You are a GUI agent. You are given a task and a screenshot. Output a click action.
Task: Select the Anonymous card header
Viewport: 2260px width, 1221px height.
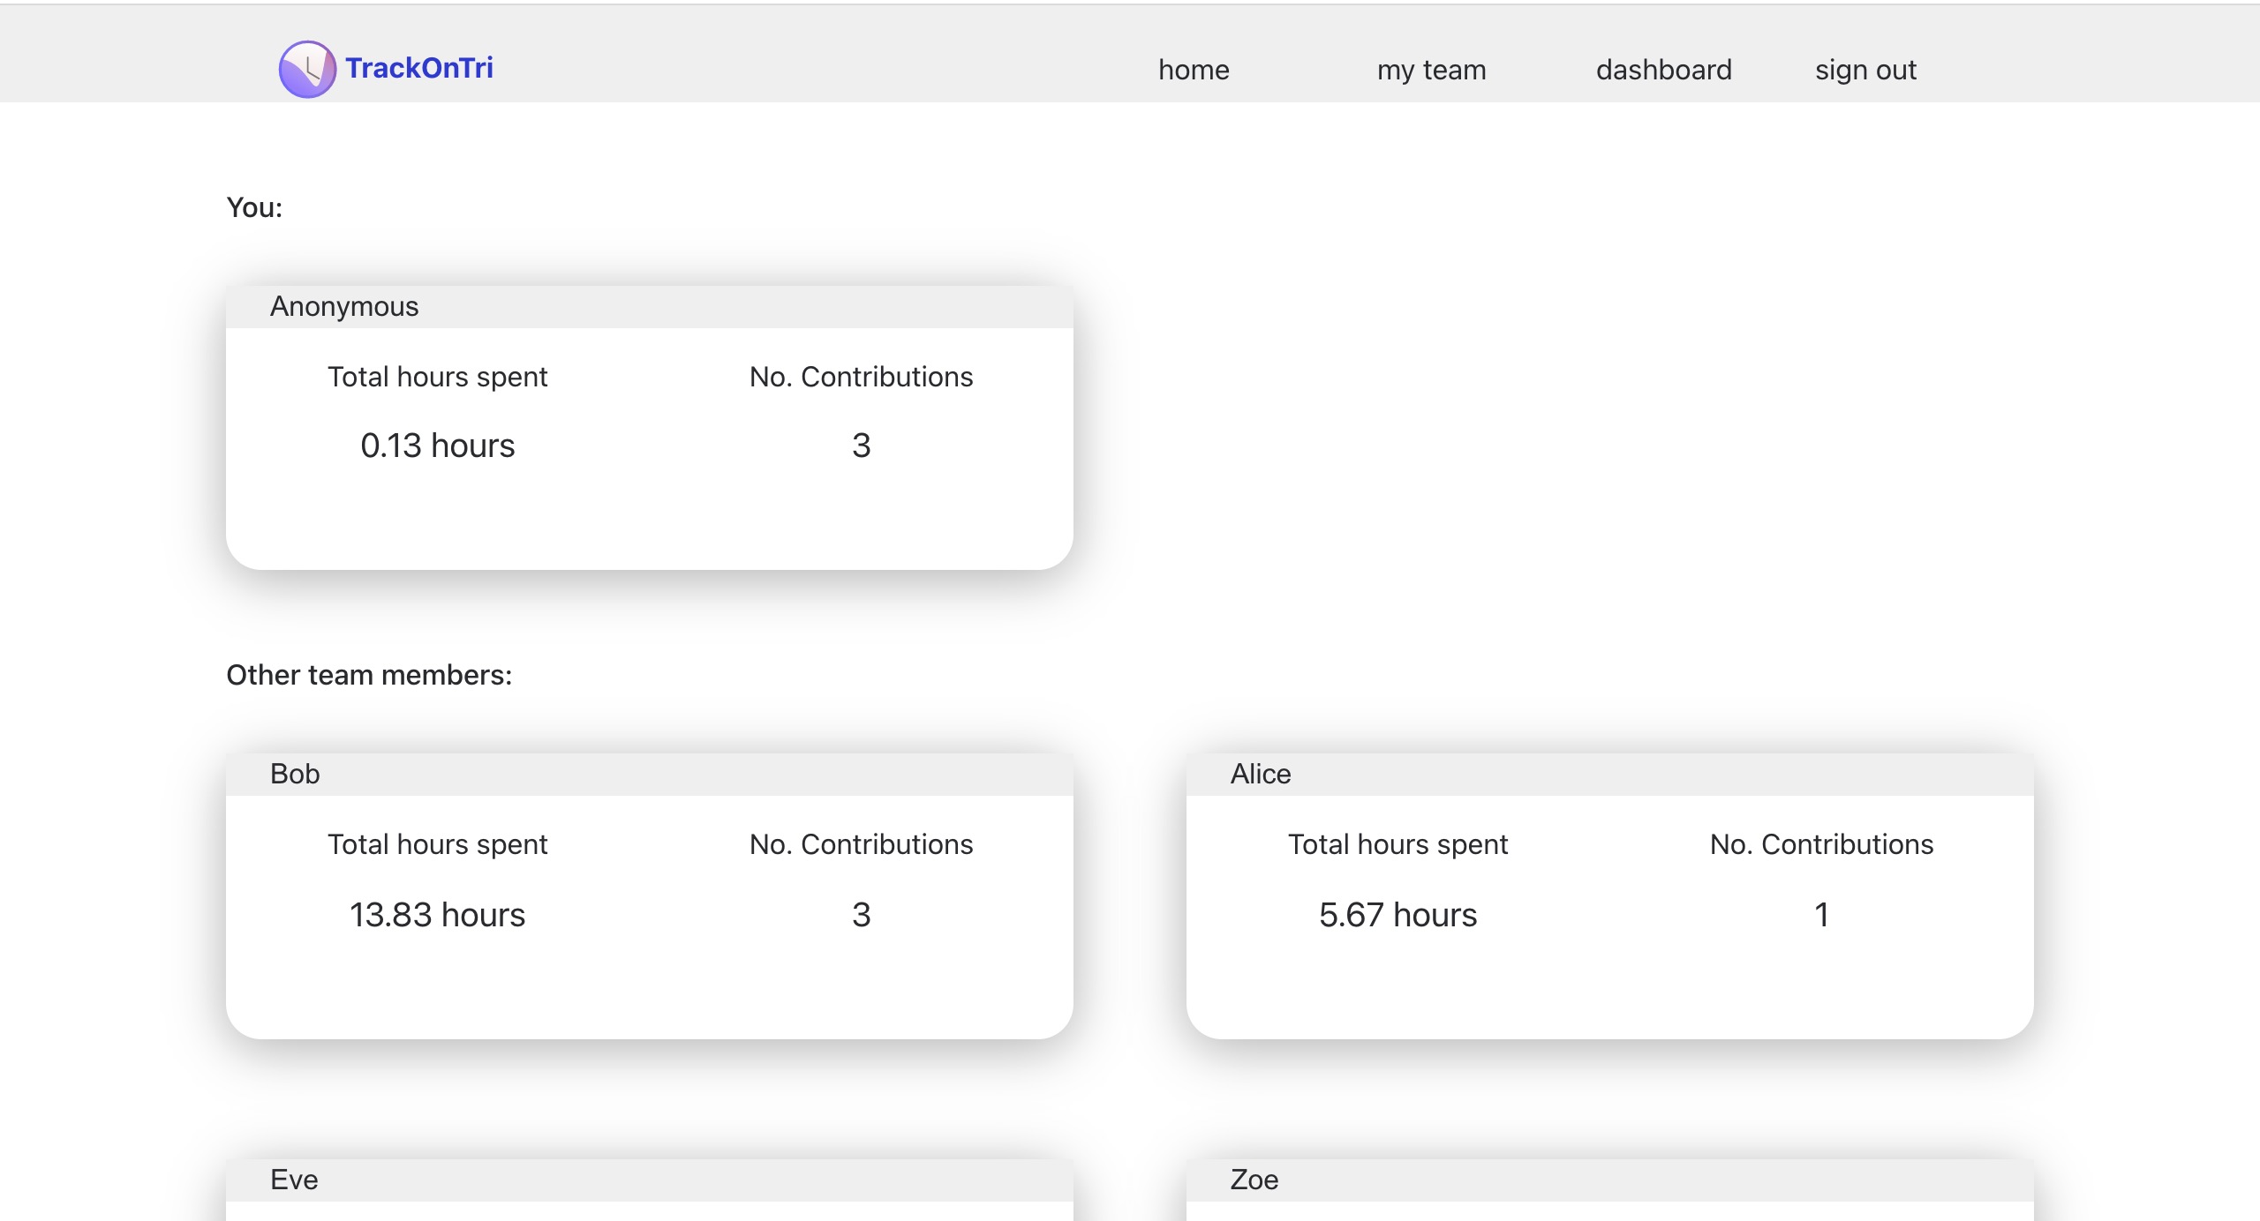coord(344,306)
